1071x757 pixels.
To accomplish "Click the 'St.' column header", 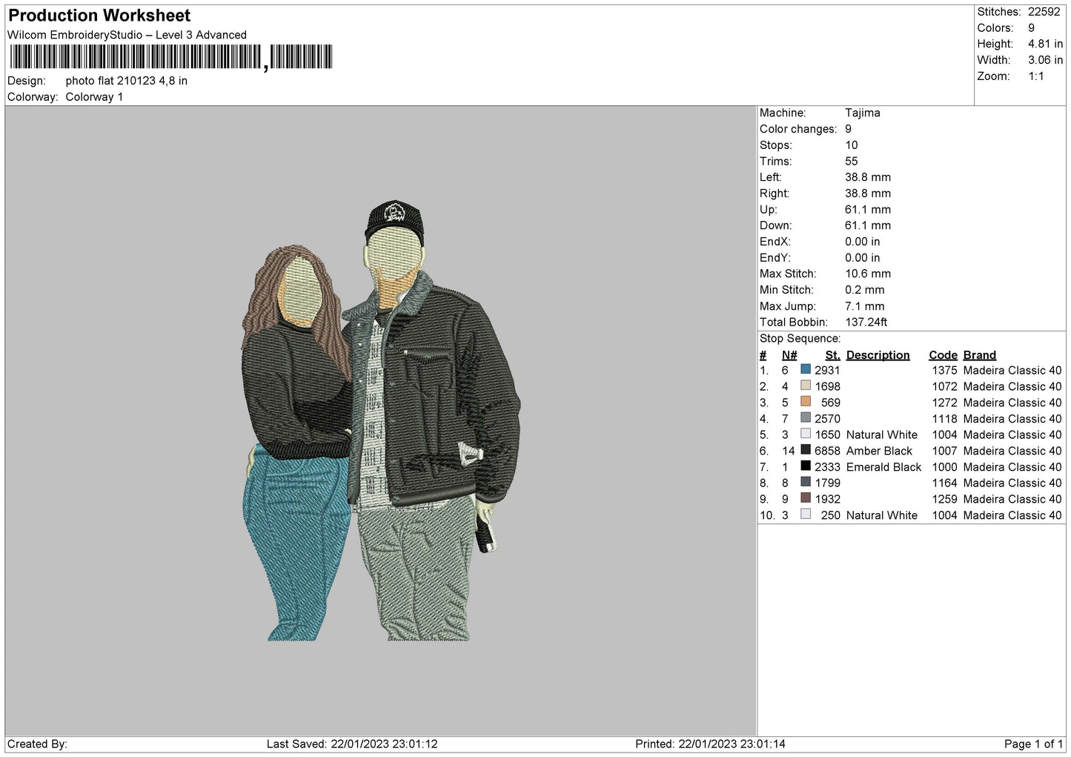I will coord(832,355).
